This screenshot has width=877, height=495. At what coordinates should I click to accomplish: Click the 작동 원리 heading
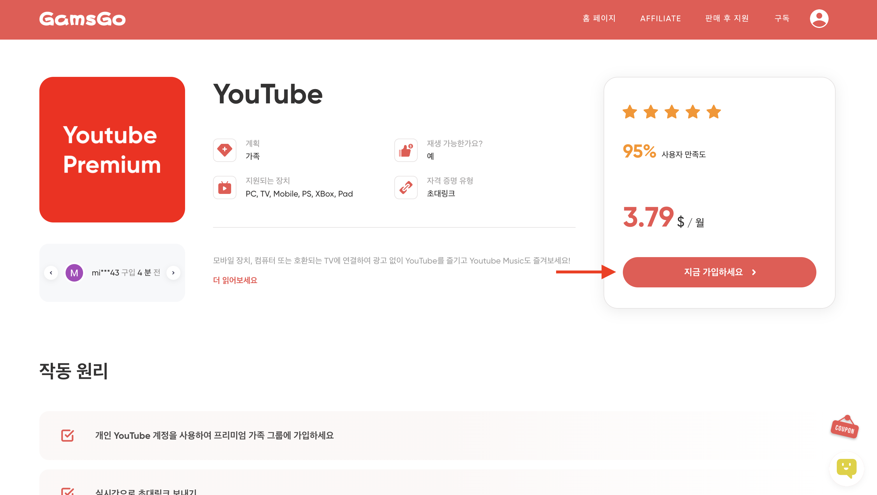[x=73, y=371]
